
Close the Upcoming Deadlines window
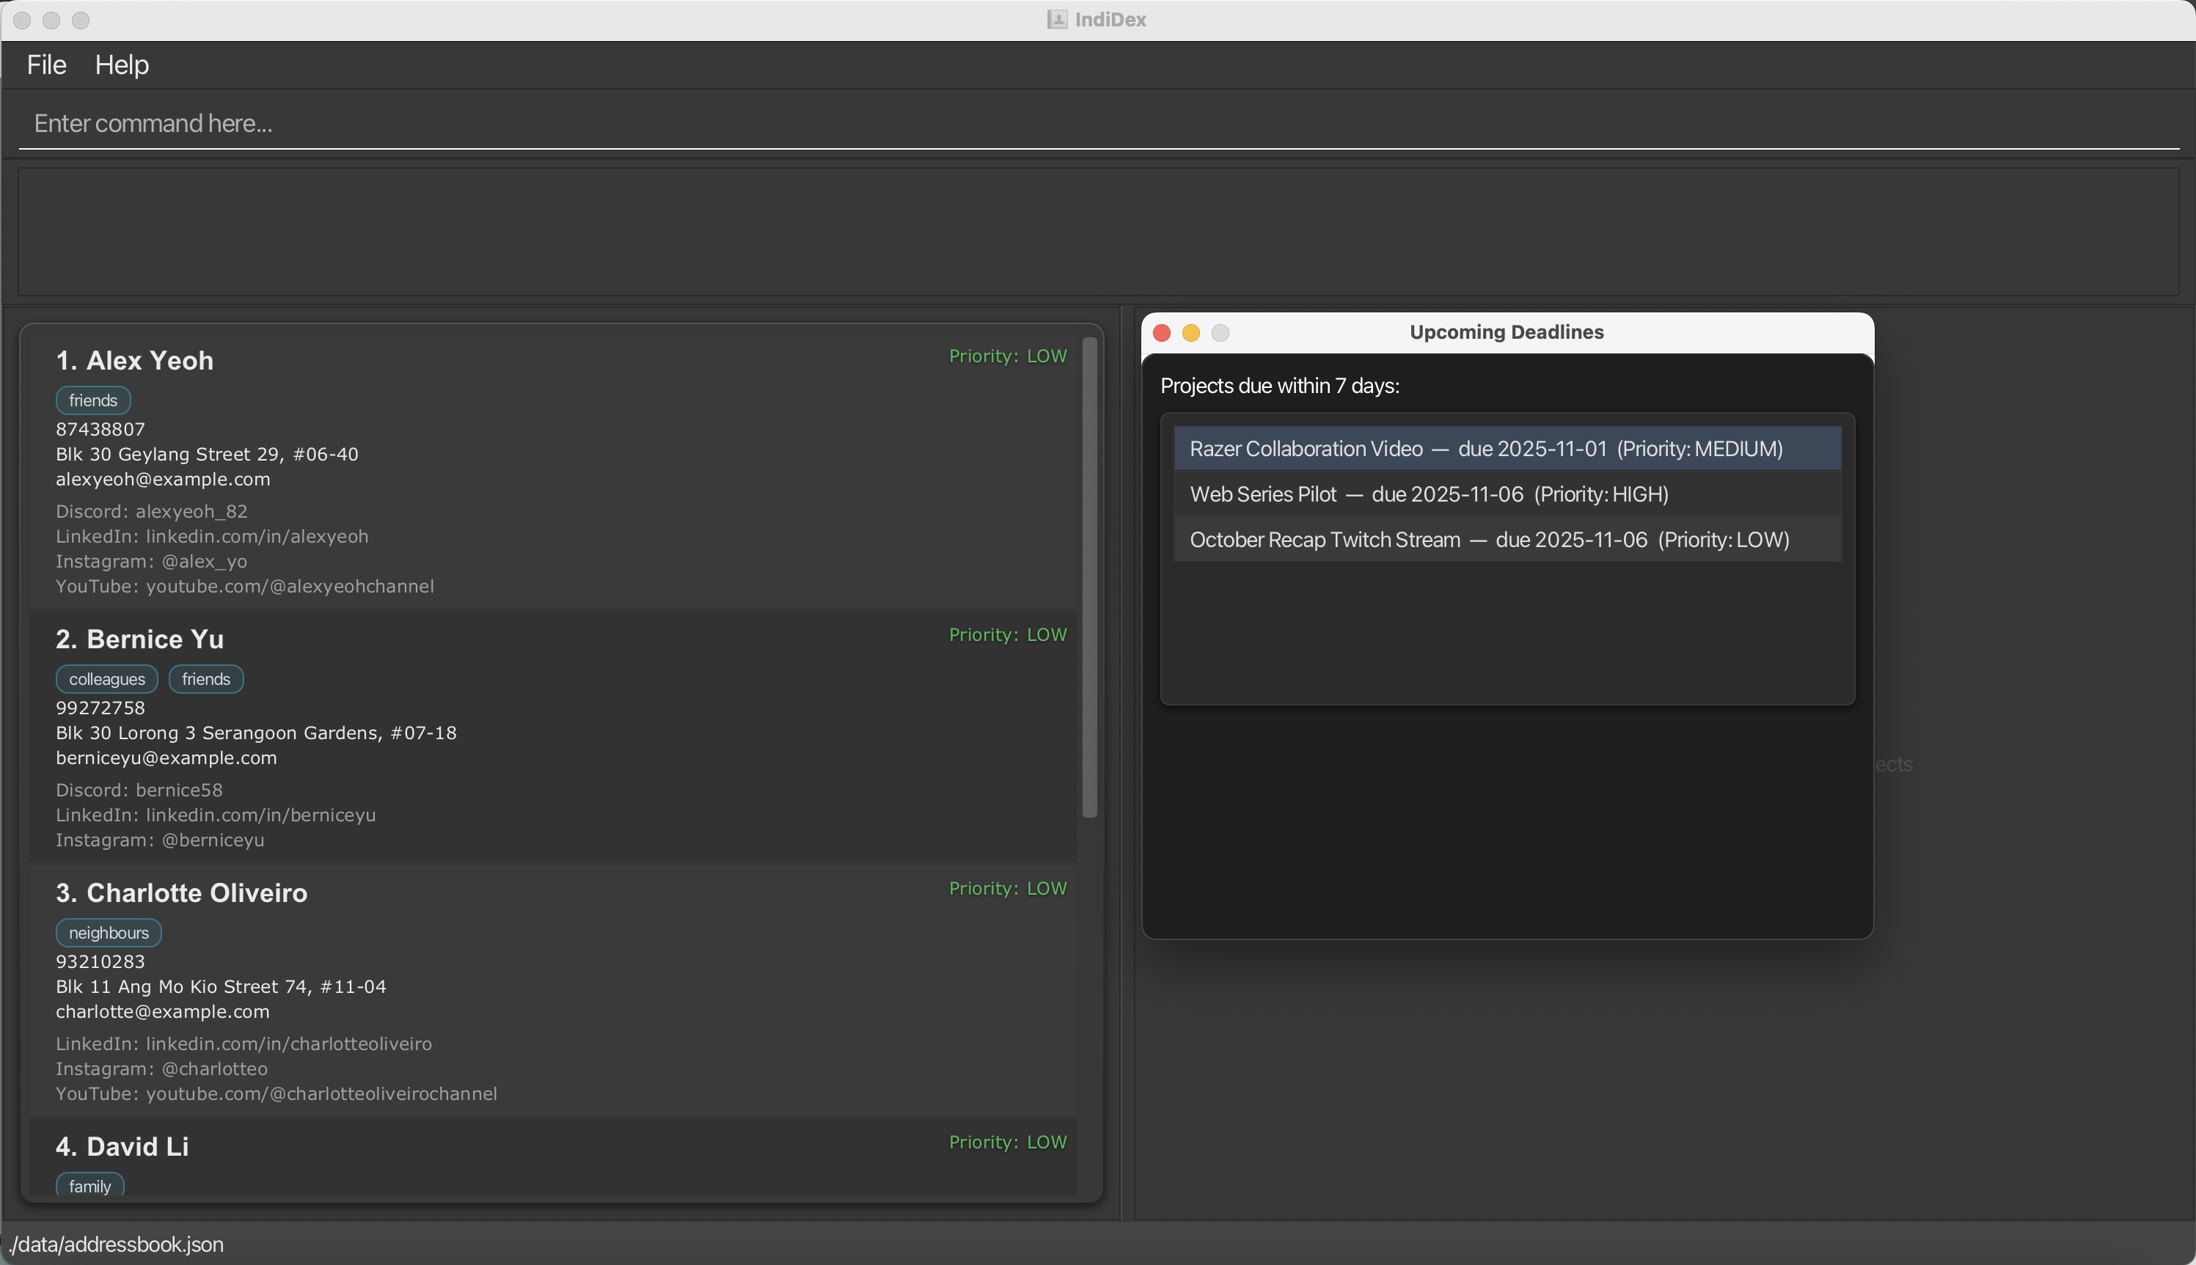point(1162,333)
